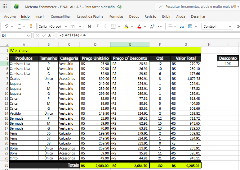Click the text alignment icon
Screen dimensions: 240x170
coord(170,26)
